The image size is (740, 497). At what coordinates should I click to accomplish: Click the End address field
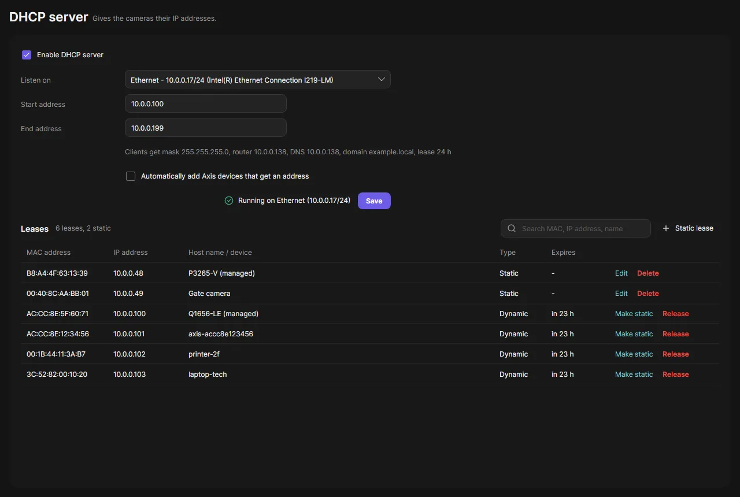[206, 128]
